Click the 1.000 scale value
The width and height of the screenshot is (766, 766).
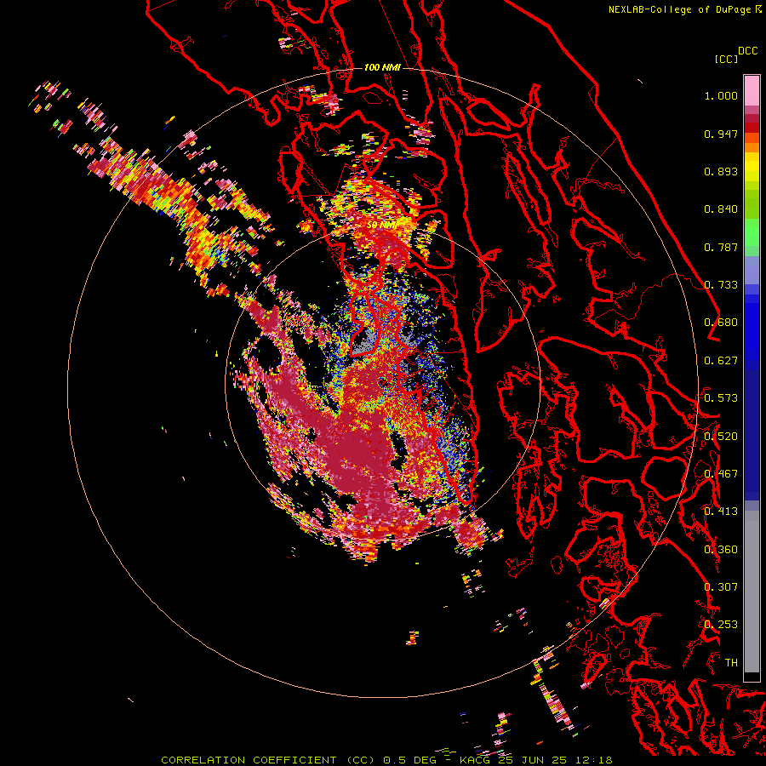[721, 95]
